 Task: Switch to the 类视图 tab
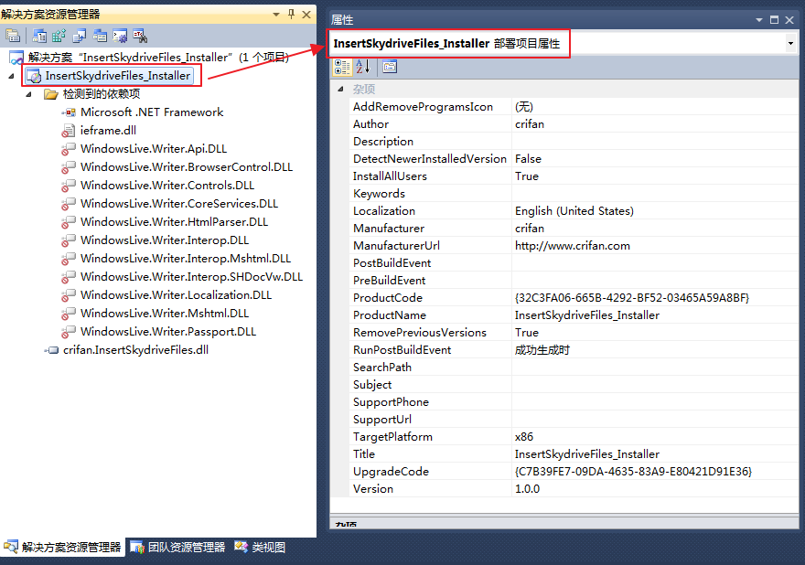tap(260, 547)
